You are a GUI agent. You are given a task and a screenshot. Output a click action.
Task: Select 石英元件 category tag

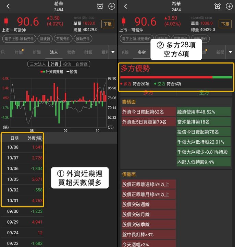pos(63,39)
